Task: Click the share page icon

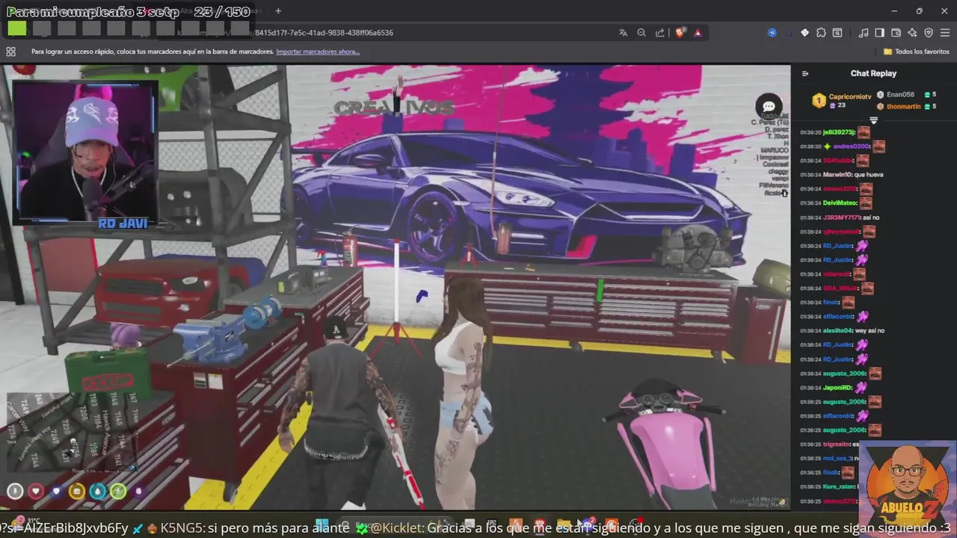Action: 660,33
